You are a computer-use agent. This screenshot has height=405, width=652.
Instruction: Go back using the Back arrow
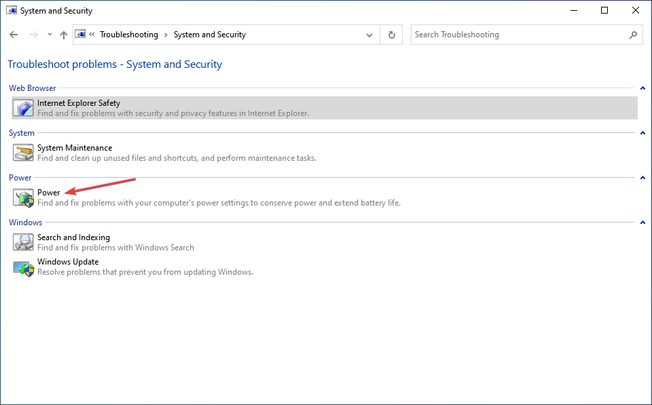point(14,35)
